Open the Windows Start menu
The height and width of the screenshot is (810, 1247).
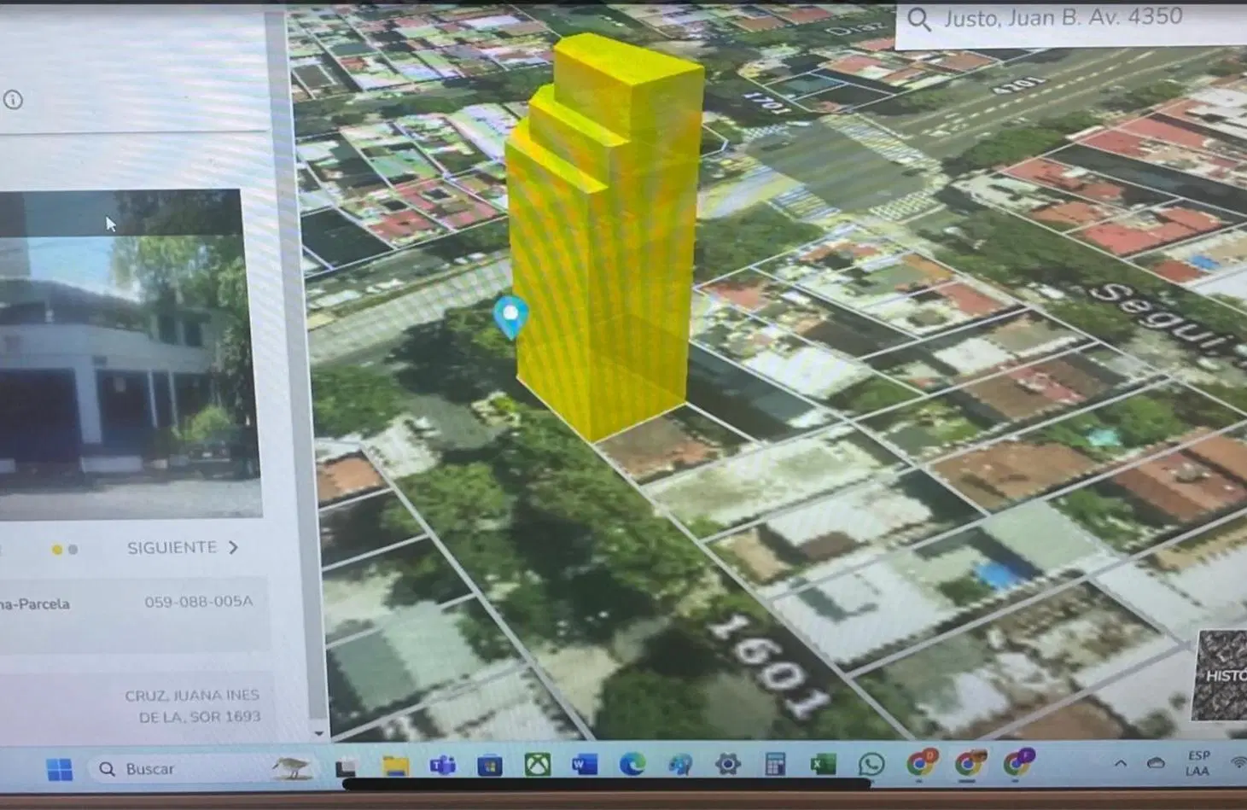60,769
